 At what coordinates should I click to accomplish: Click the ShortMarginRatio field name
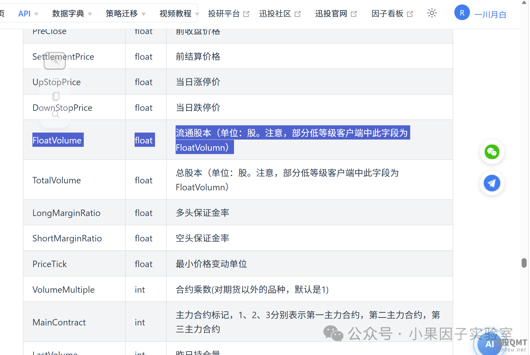pos(67,238)
